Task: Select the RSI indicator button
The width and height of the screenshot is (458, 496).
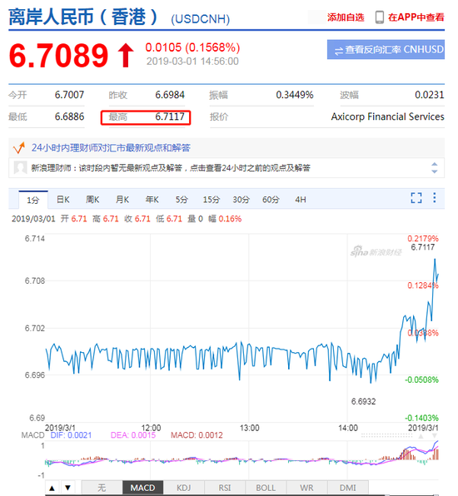Action: pyautogui.click(x=225, y=488)
